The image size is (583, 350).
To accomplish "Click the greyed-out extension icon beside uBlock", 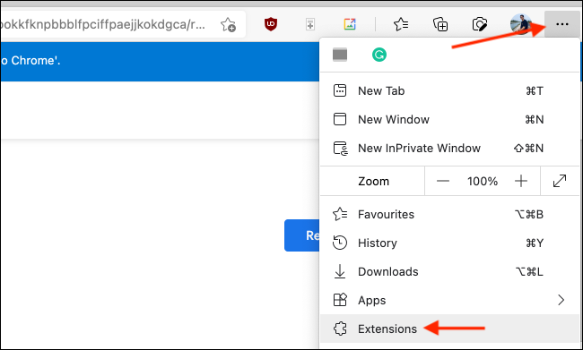I will coord(310,25).
